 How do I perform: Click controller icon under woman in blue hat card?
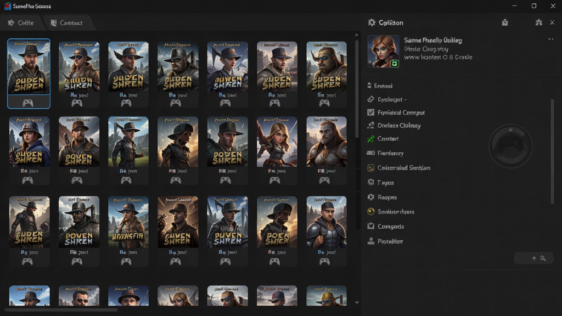click(27, 180)
